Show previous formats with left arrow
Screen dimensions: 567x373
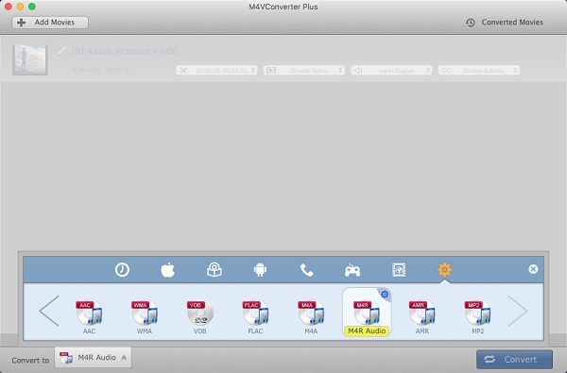tap(49, 311)
